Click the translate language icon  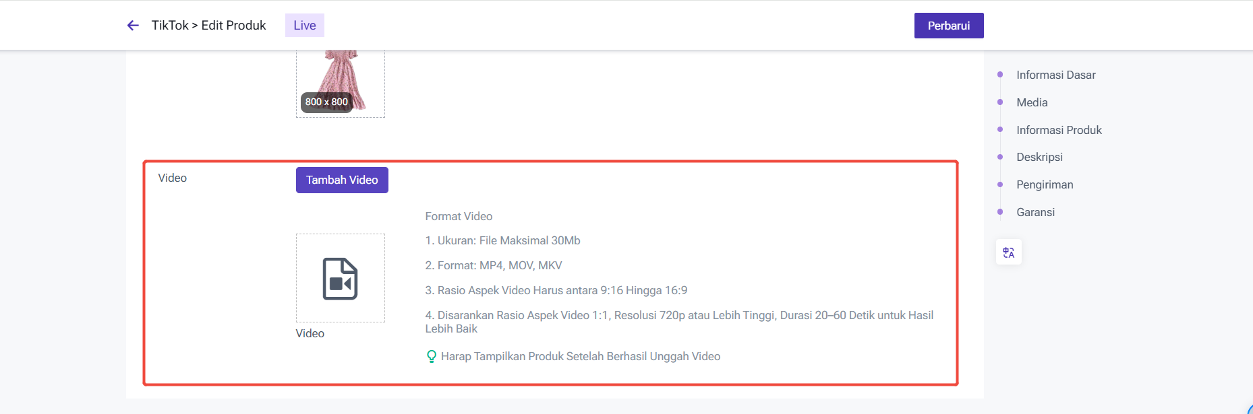[1008, 252]
